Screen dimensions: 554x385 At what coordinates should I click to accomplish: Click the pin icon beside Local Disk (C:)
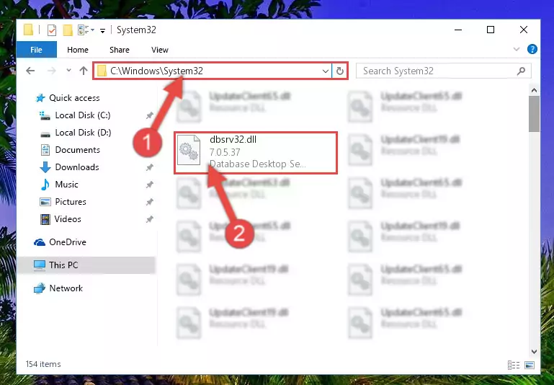click(x=150, y=115)
